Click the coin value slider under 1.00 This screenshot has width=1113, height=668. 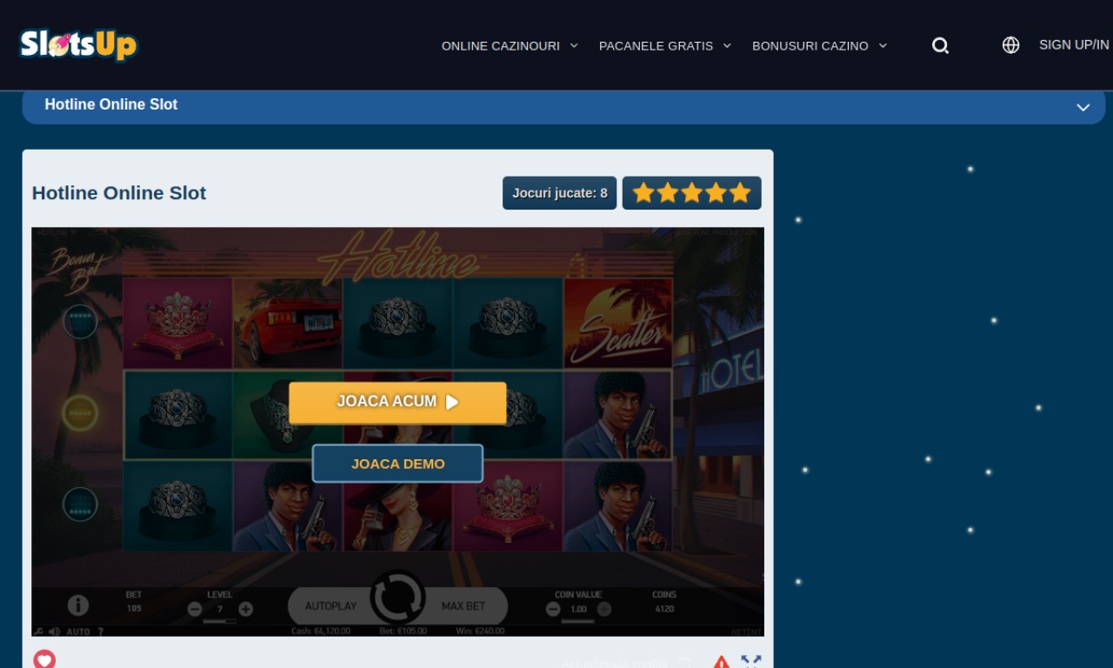(x=578, y=621)
